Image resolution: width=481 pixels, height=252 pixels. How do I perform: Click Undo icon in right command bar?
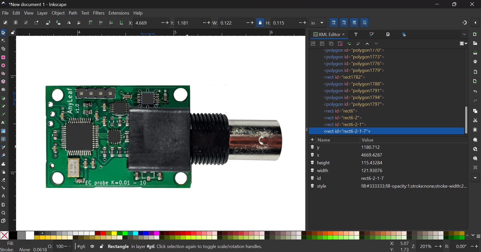click(x=475, y=91)
